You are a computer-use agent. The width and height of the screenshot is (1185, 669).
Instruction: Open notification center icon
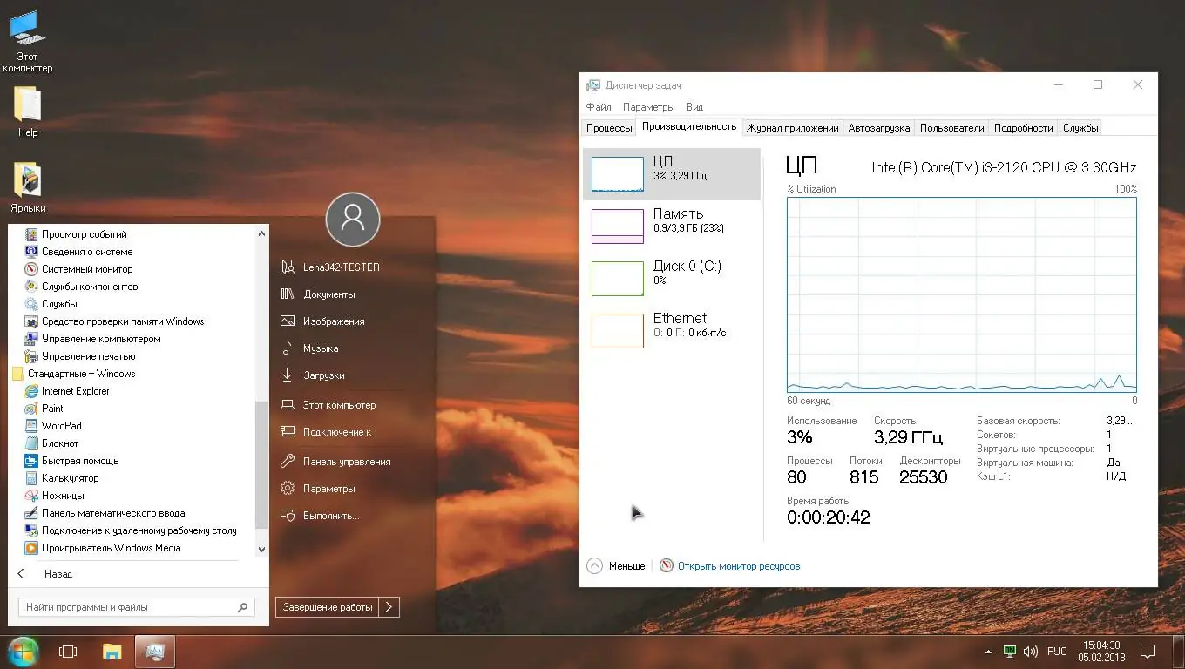point(1148,651)
